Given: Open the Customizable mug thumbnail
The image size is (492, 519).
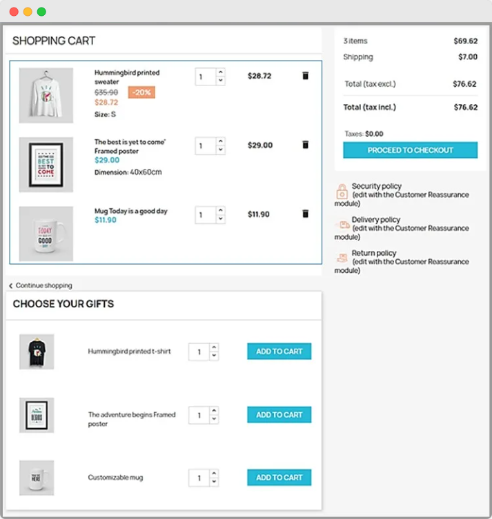Looking at the screenshot, I should (37, 478).
